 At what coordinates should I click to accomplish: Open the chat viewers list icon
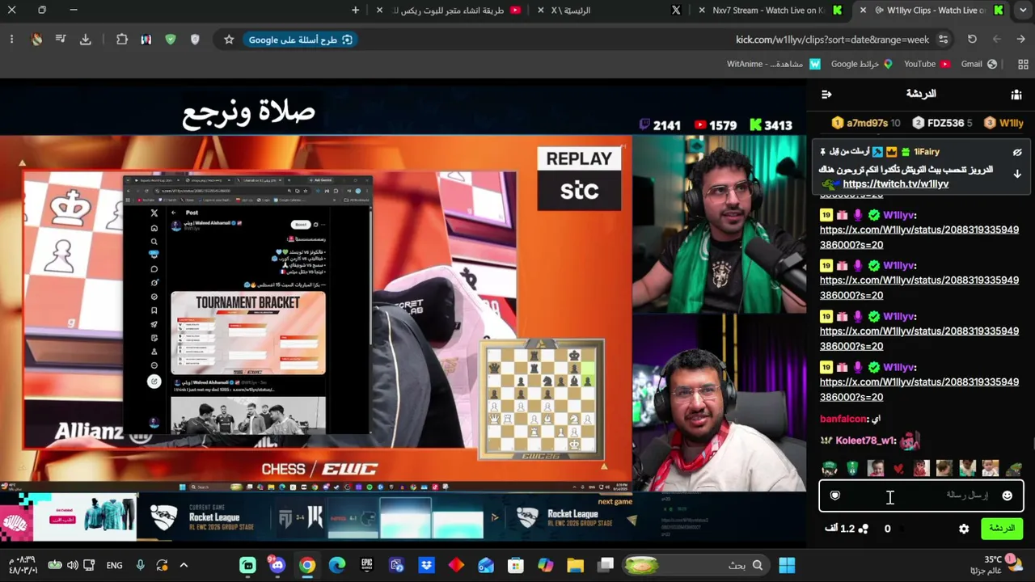1016,95
